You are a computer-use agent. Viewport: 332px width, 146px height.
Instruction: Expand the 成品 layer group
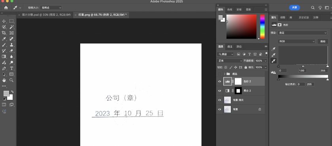point(224,74)
